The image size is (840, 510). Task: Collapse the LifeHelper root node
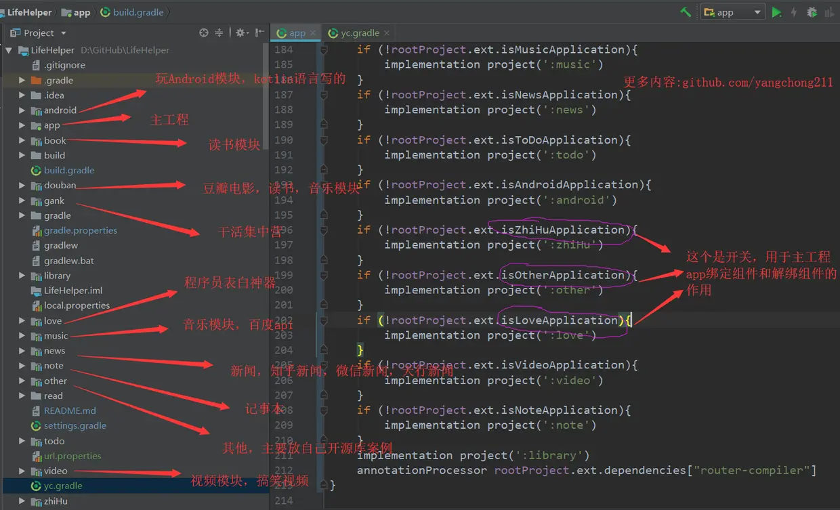pos(9,50)
